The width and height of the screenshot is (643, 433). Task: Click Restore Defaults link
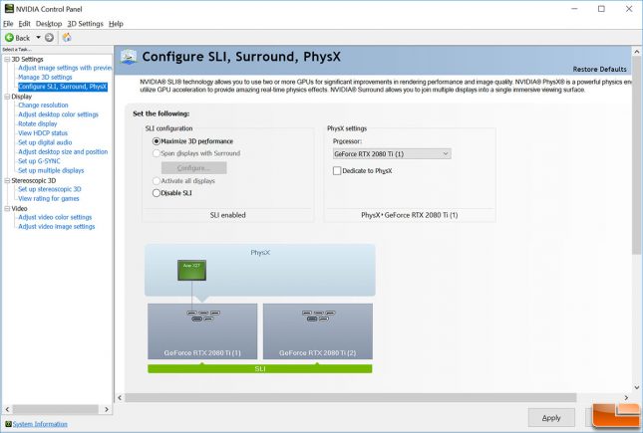599,70
